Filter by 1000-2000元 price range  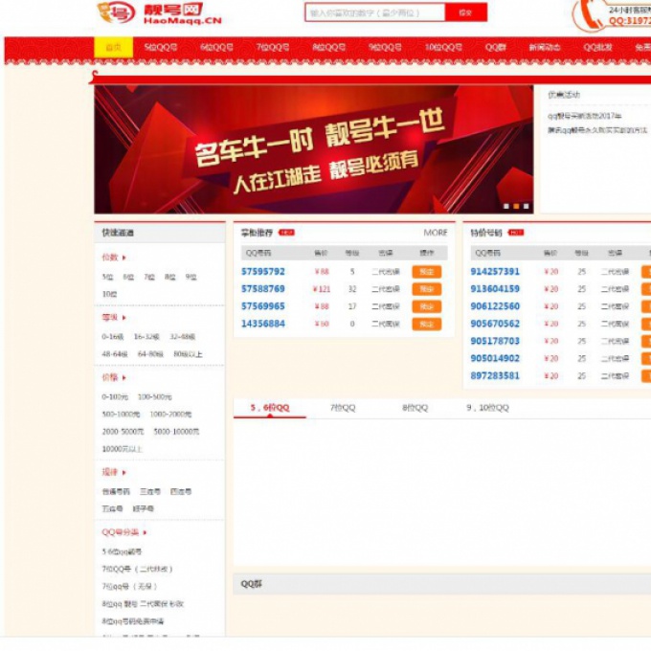170,415
